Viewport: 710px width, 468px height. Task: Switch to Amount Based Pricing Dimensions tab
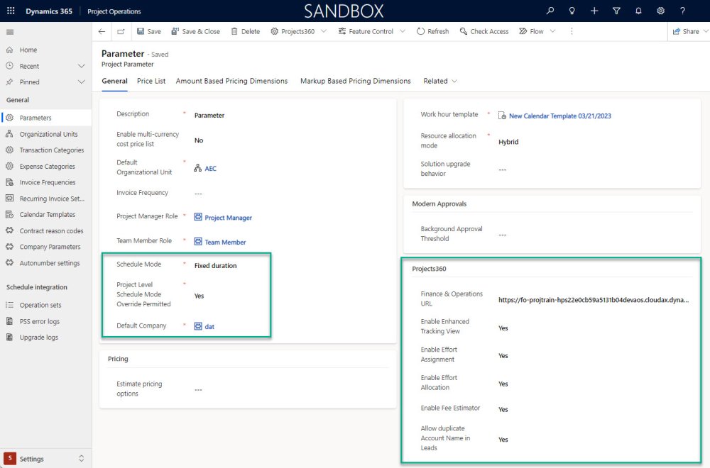pyautogui.click(x=231, y=81)
